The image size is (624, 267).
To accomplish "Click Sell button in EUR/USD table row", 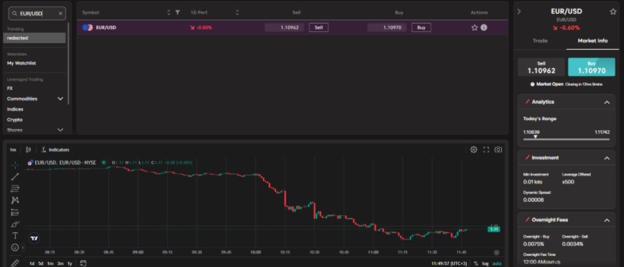I will pyautogui.click(x=318, y=28).
